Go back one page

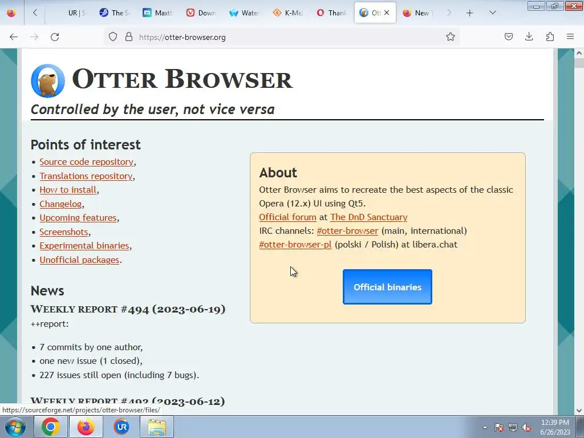pyautogui.click(x=14, y=37)
